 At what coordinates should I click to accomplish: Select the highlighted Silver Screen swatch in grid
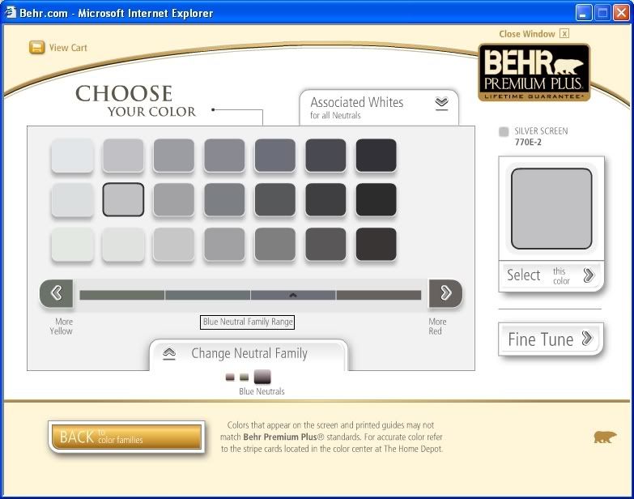123,199
